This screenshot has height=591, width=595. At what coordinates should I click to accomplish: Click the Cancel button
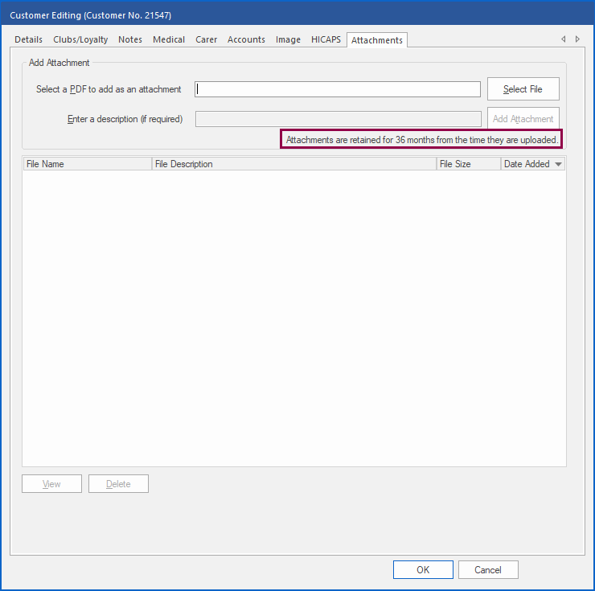pyautogui.click(x=488, y=570)
